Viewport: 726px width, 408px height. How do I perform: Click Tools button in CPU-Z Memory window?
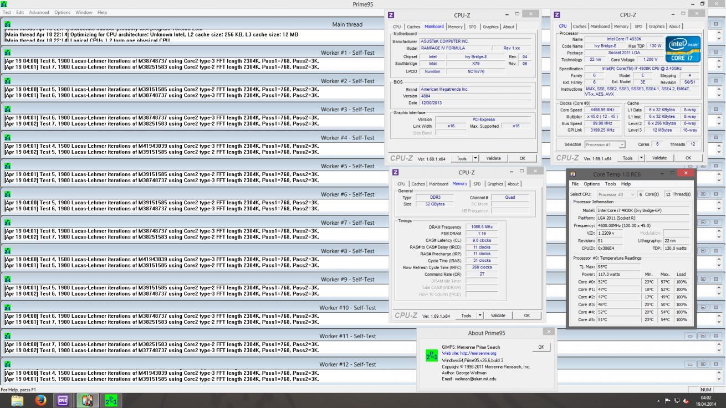point(466,316)
